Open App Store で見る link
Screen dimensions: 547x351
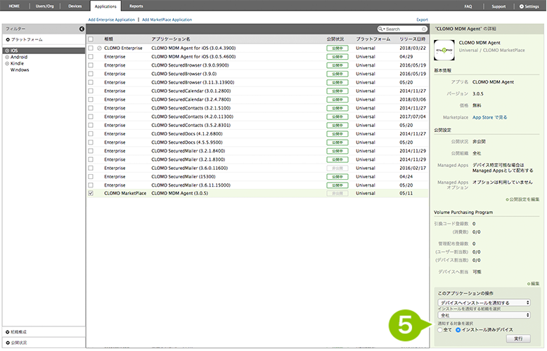[490, 117]
